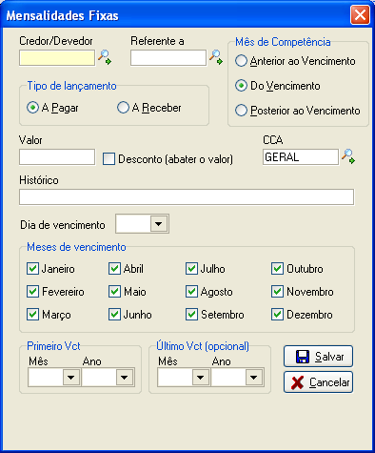
Task: Toggle the Junho month checkbox
Action: pos(114,315)
